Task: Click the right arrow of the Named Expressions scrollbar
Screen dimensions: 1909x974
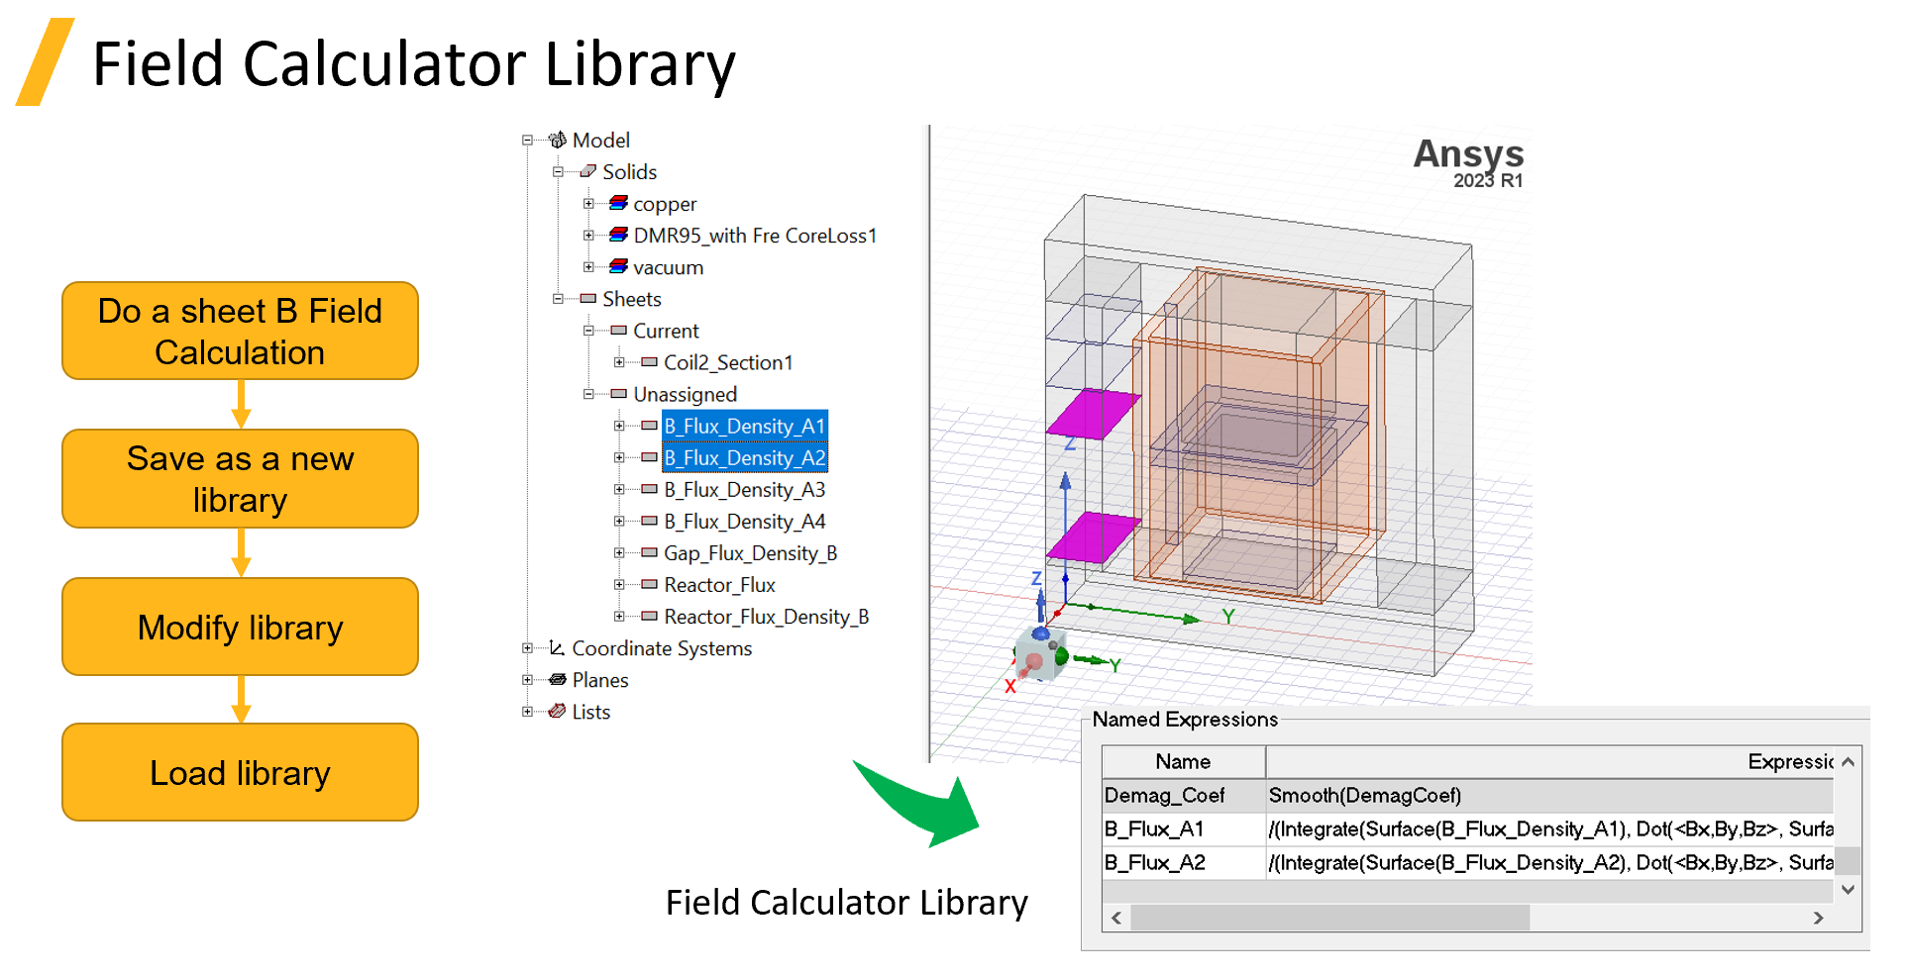Action: (1818, 919)
